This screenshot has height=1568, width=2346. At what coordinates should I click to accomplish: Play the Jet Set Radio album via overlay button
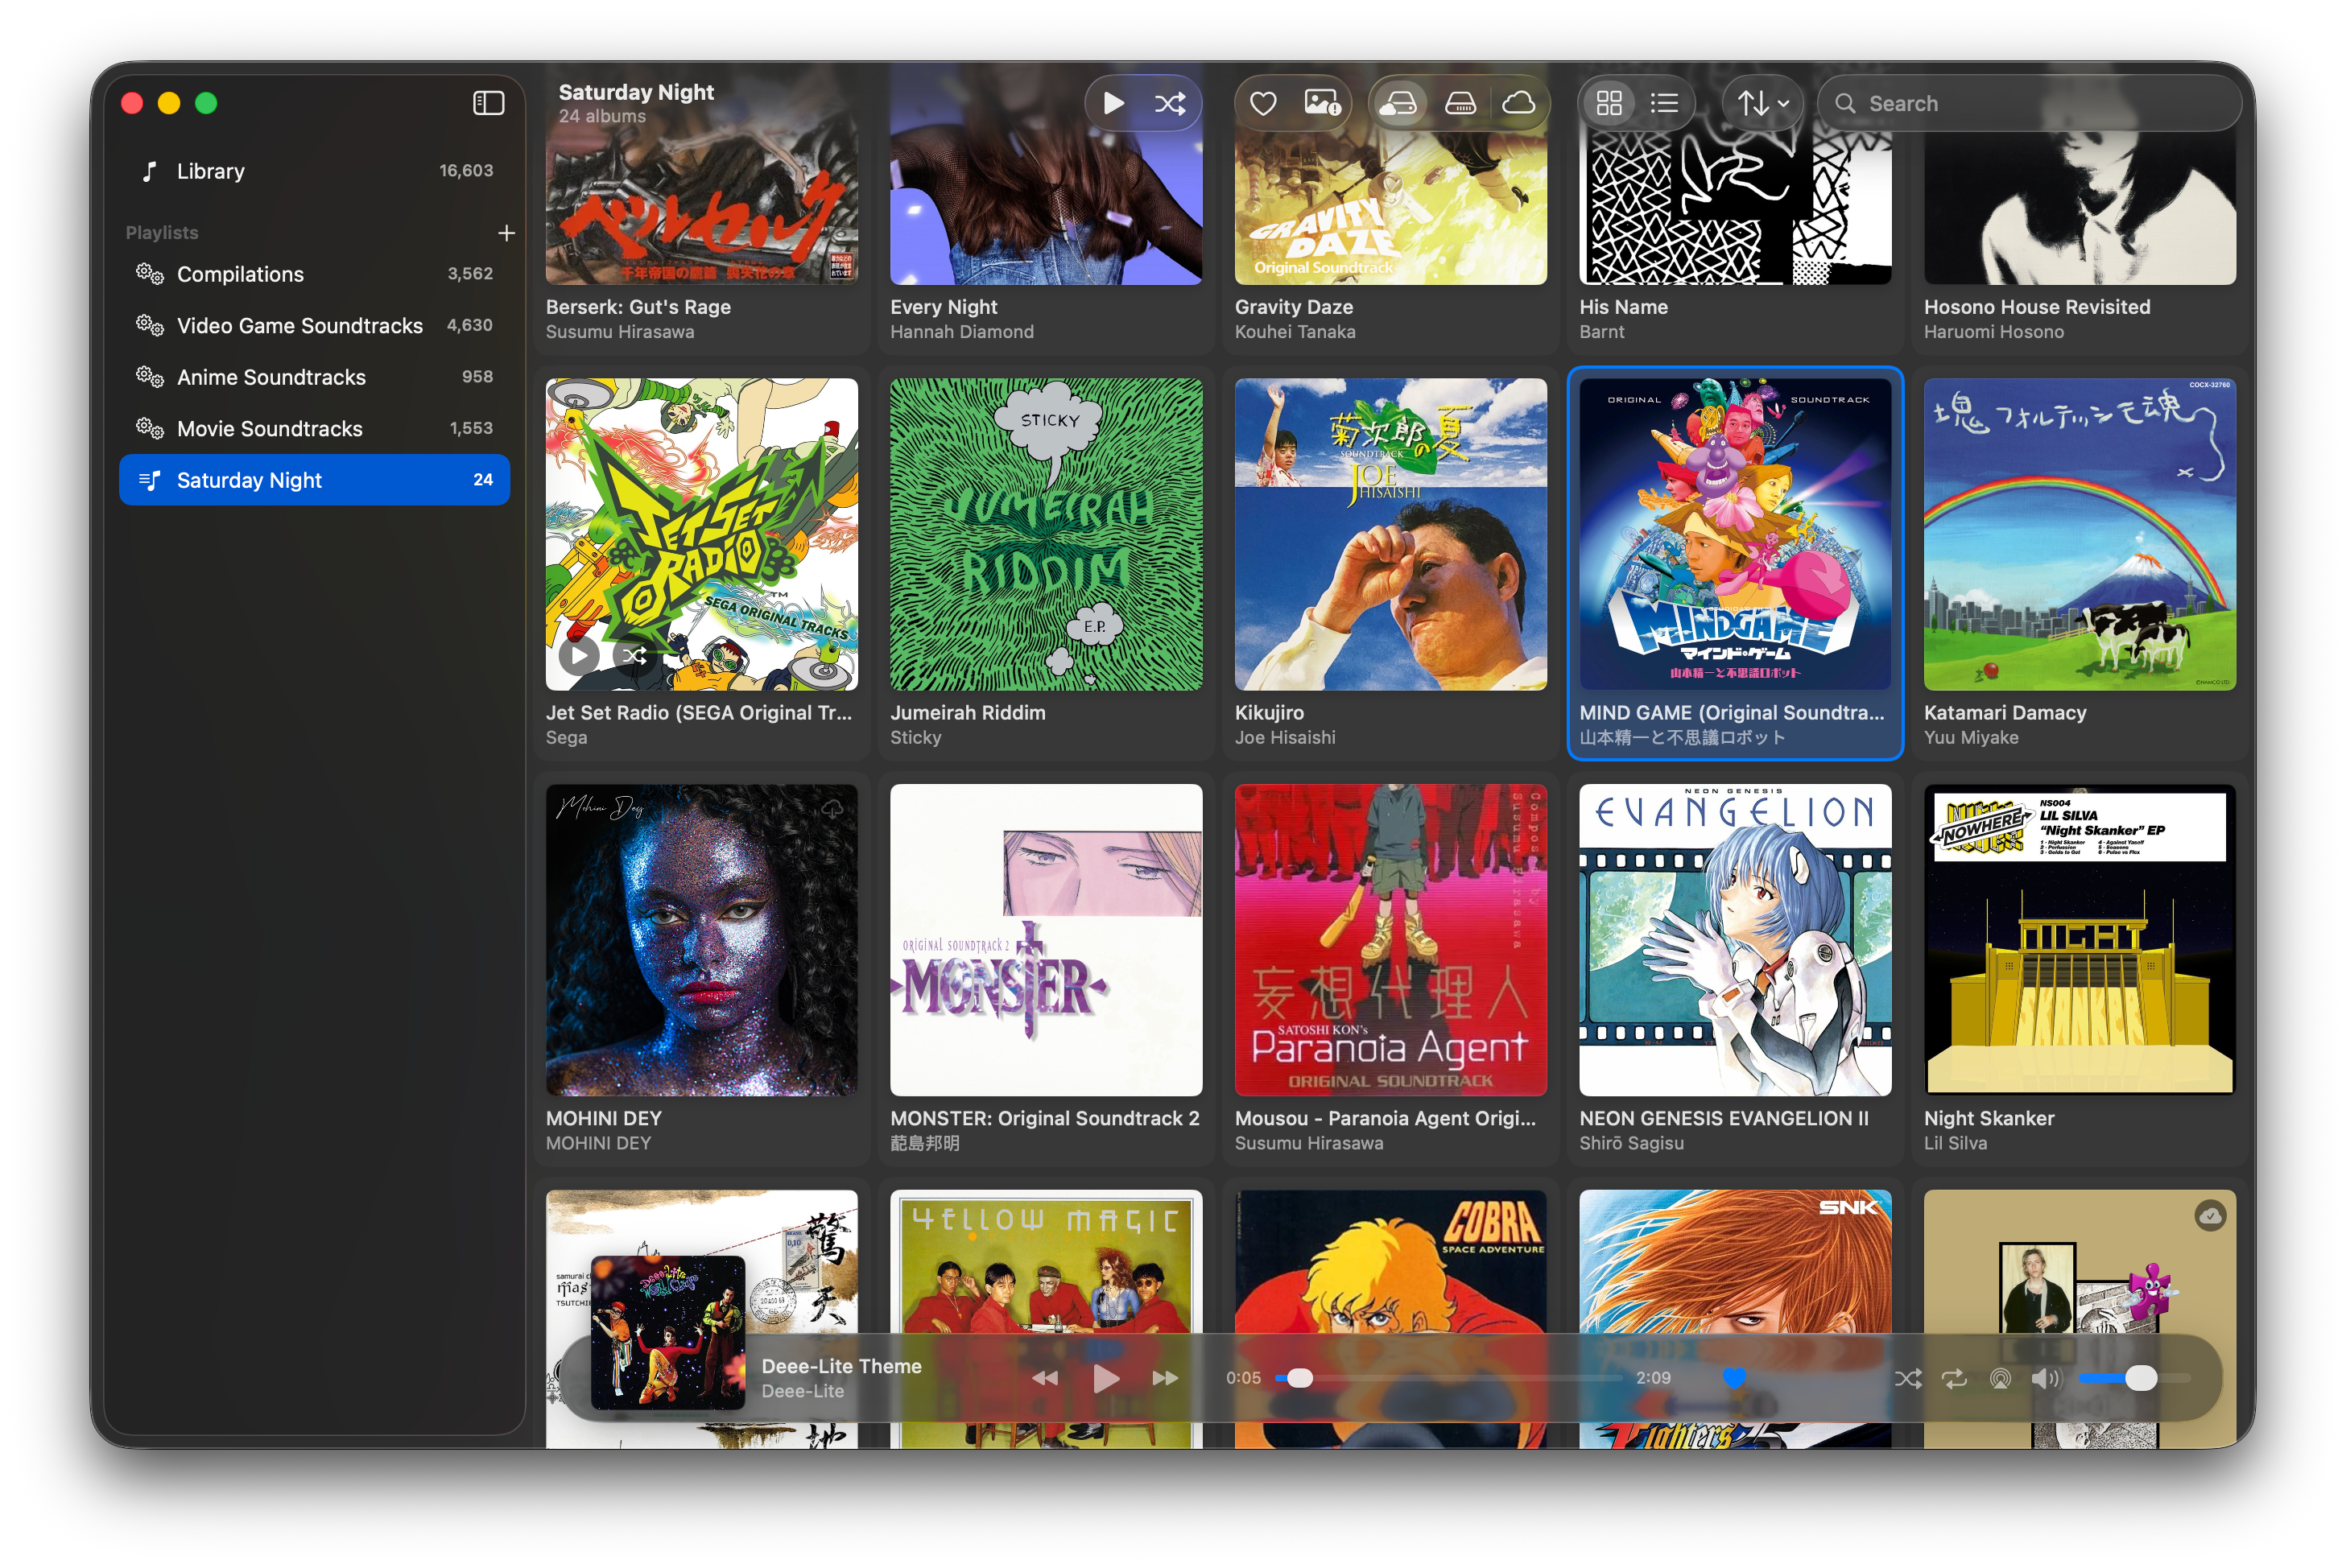[x=579, y=656]
